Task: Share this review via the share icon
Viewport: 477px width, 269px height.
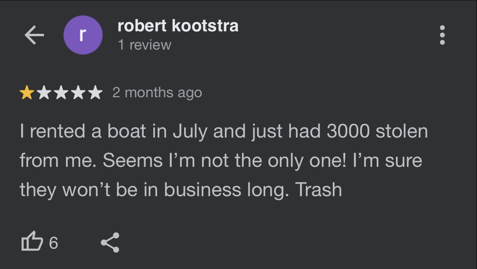Action: [x=110, y=242]
